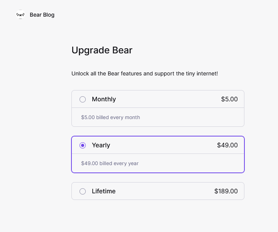Screen dimensions: 278x232
Task: Choose the Monthly plan card header
Action: [158, 99]
